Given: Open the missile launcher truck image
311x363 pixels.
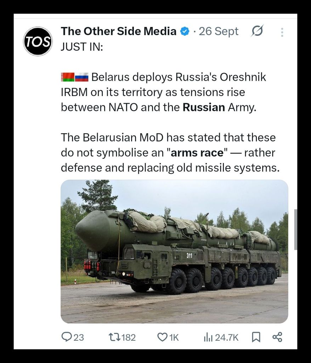Looking at the screenshot, I should click(174, 251).
